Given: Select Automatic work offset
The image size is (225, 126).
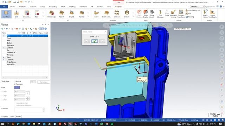Looking at the screenshot, I should pos(15,84).
